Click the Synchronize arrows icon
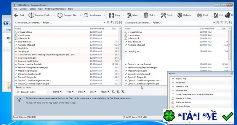 pos(86,15)
